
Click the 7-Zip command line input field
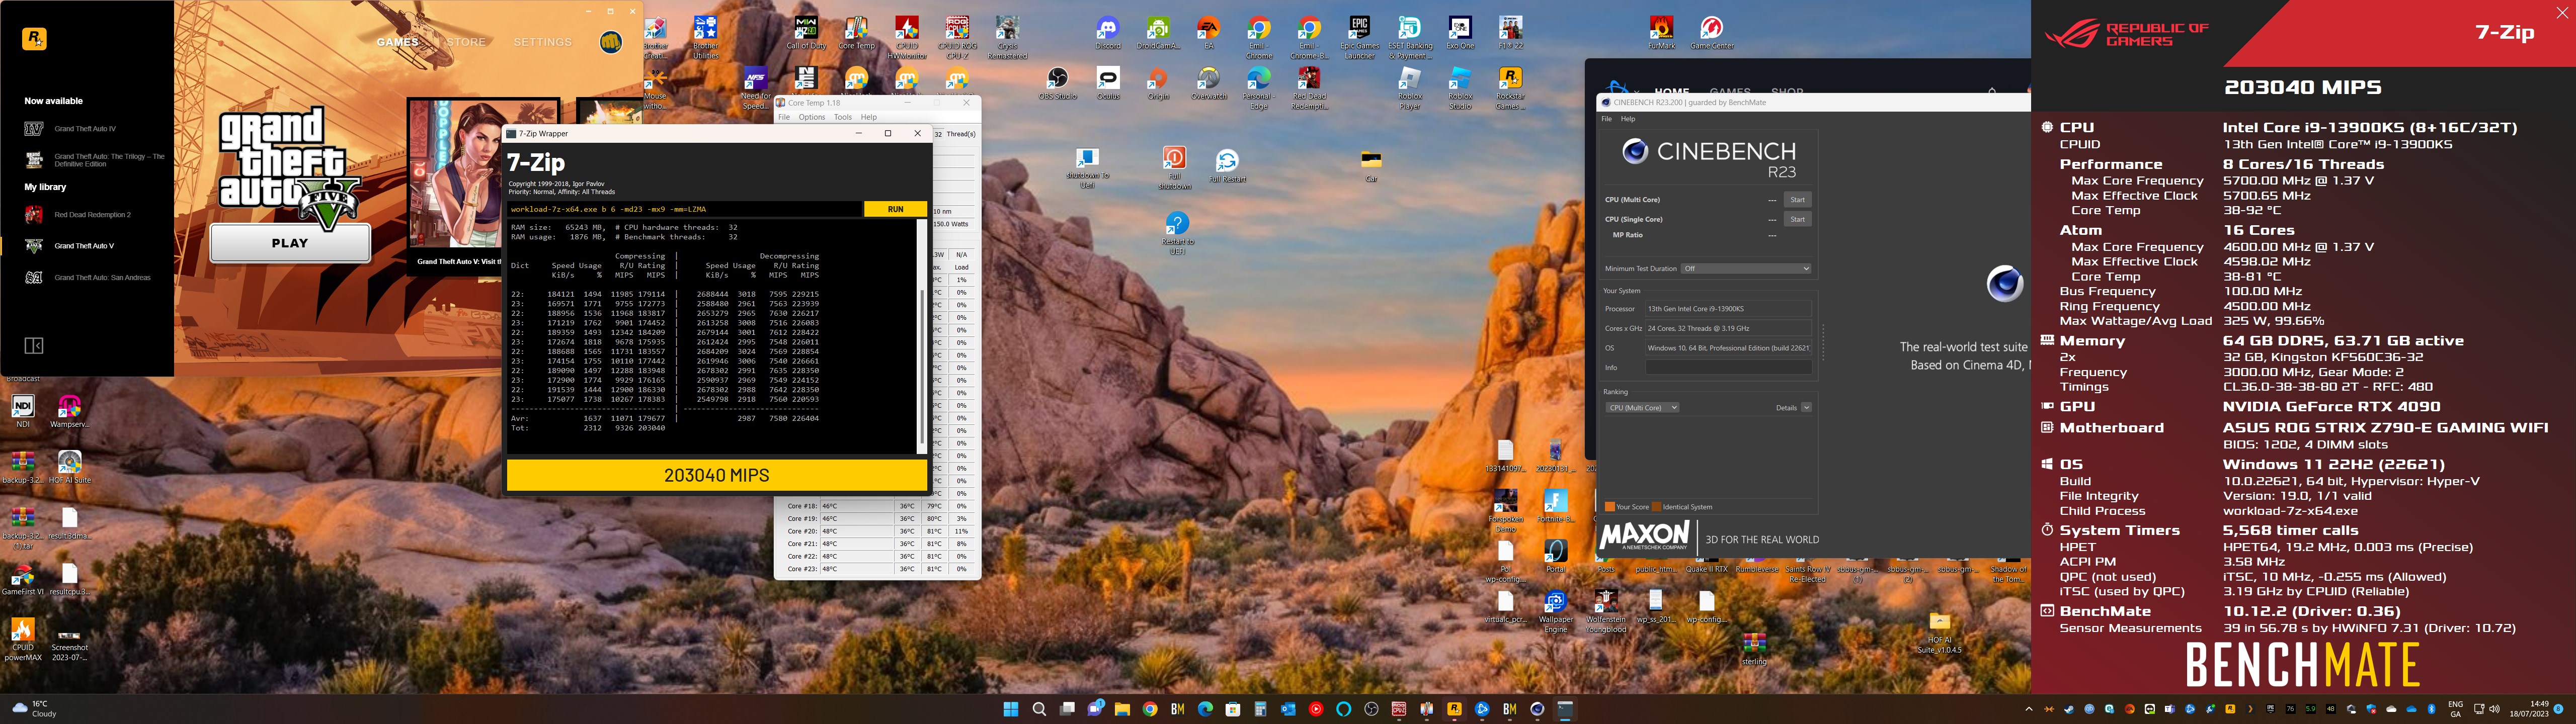(684, 209)
